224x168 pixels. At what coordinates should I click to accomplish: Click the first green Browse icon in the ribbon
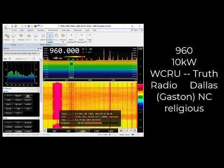tap(21, 37)
